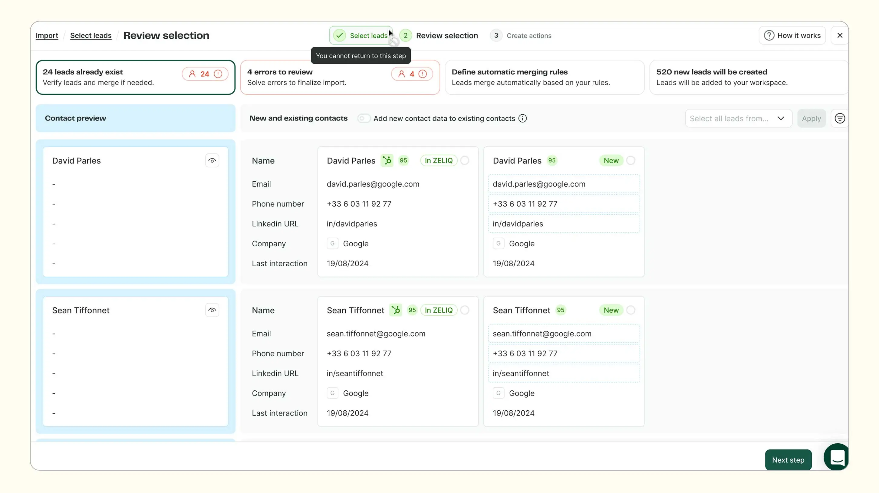Open the filter icon beside Apply
This screenshot has width=879, height=493.
pyautogui.click(x=839, y=118)
